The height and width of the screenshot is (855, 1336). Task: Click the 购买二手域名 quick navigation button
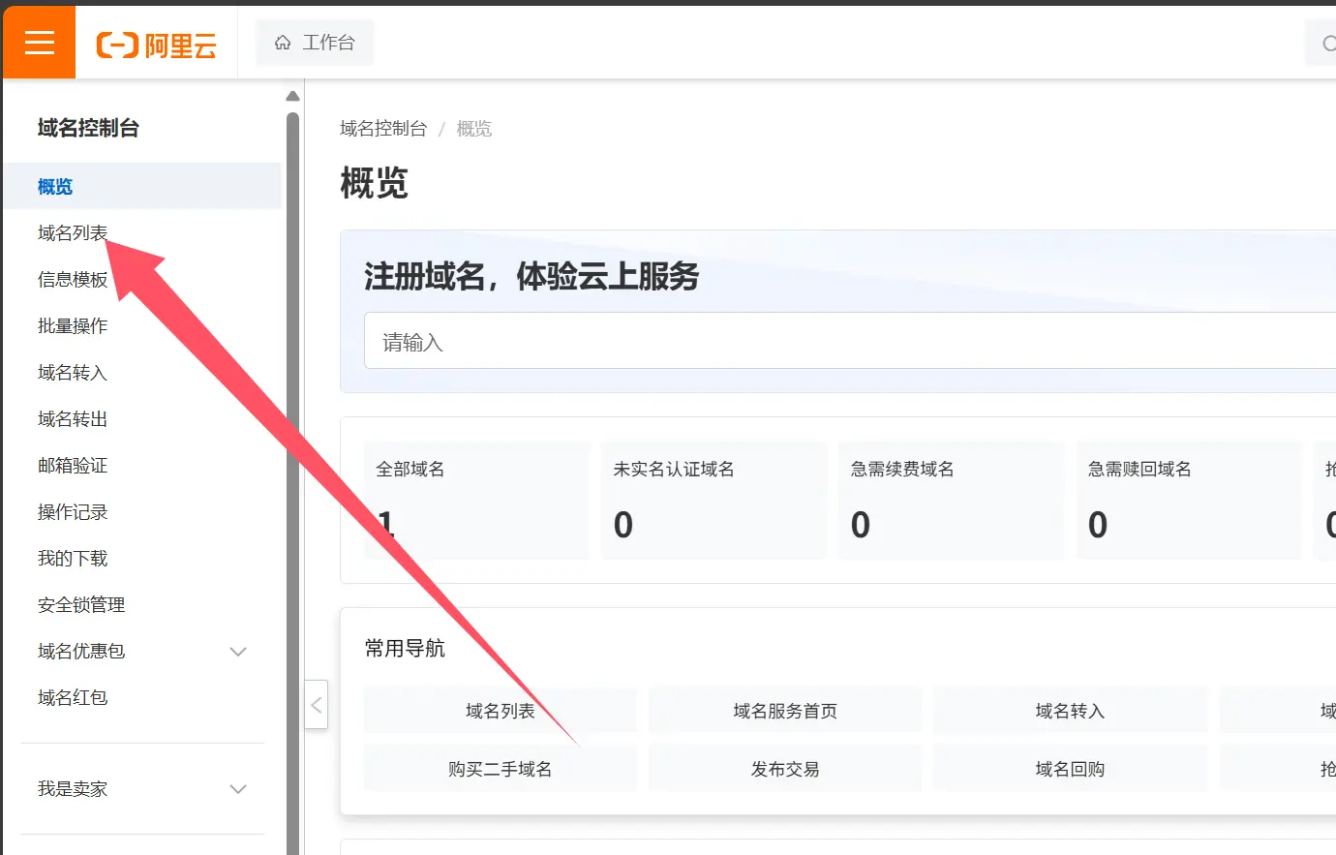click(x=500, y=769)
